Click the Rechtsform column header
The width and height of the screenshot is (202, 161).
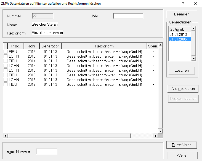point(104,46)
